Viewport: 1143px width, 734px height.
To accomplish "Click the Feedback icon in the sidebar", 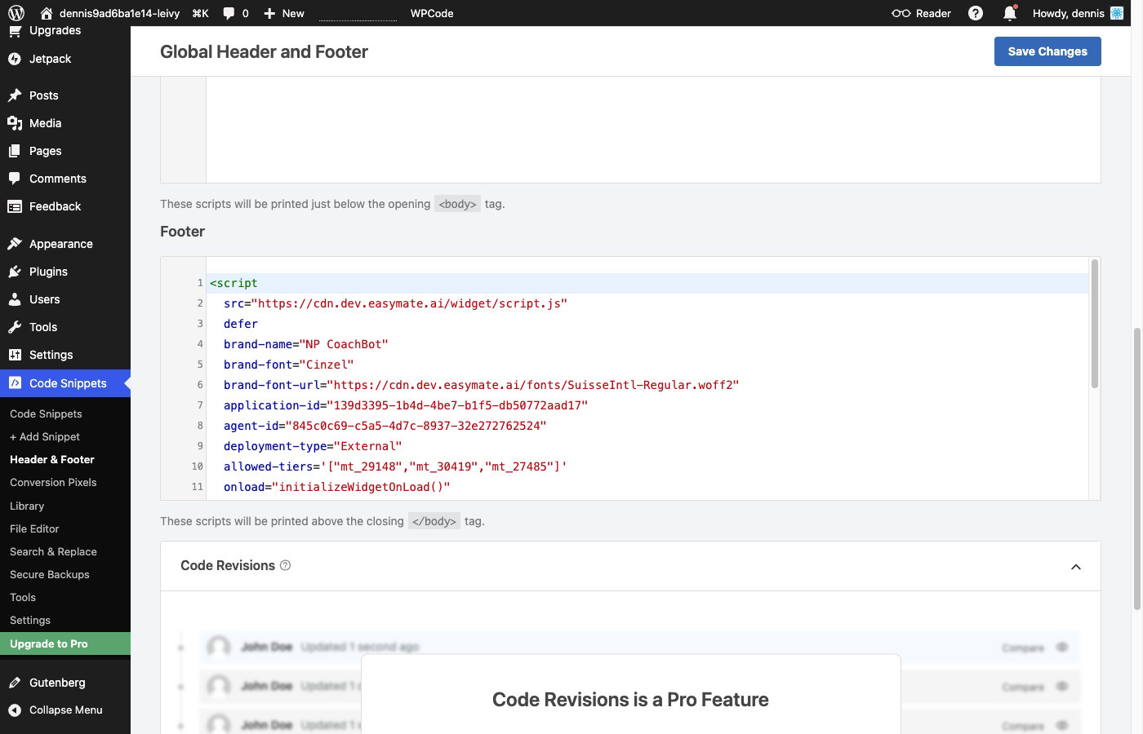I will 15,206.
